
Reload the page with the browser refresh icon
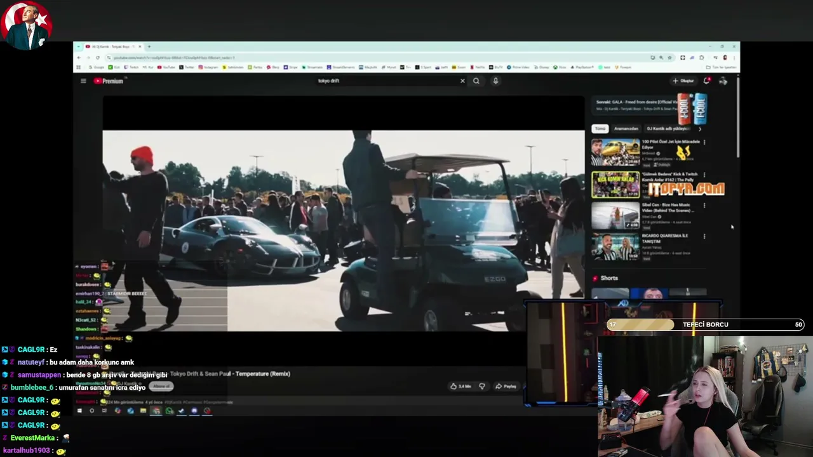pos(97,58)
